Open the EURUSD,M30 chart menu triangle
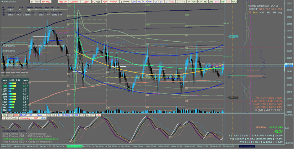This screenshot has width=294, height=149. click(3, 1)
